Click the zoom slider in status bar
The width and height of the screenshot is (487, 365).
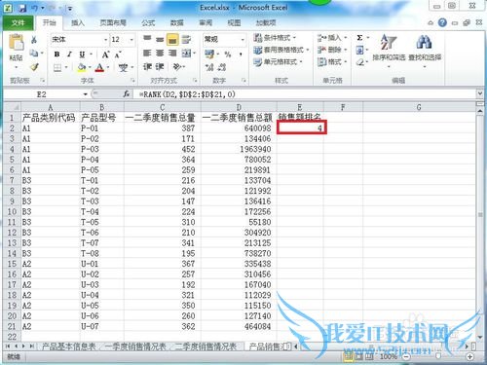pos(438,356)
